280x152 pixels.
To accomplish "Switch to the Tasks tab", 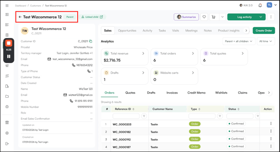I will click(162, 30).
